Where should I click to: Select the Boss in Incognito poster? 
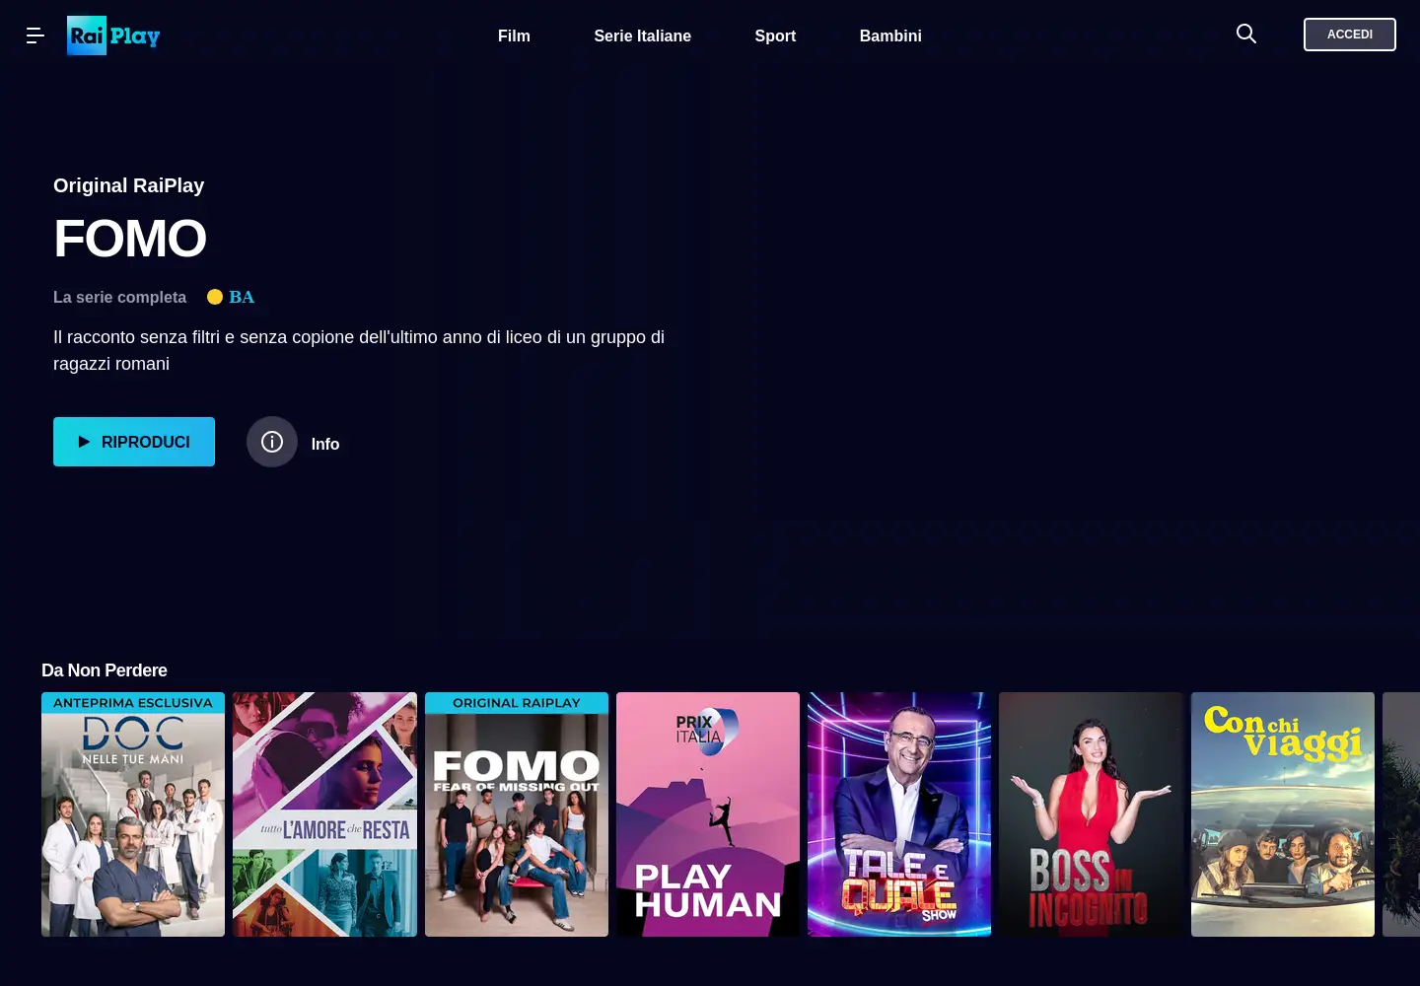(x=1091, y=814)
